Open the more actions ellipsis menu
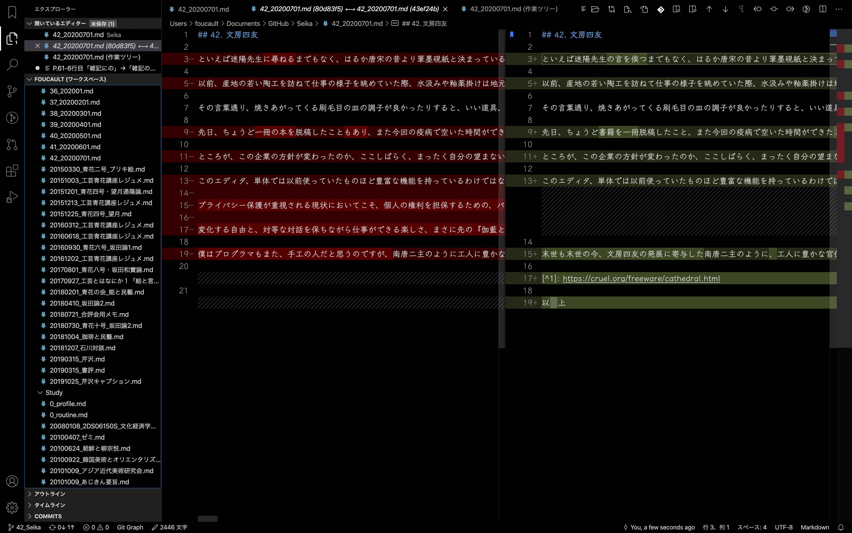This screenshot has height=533, width=852. pos(839,9)
